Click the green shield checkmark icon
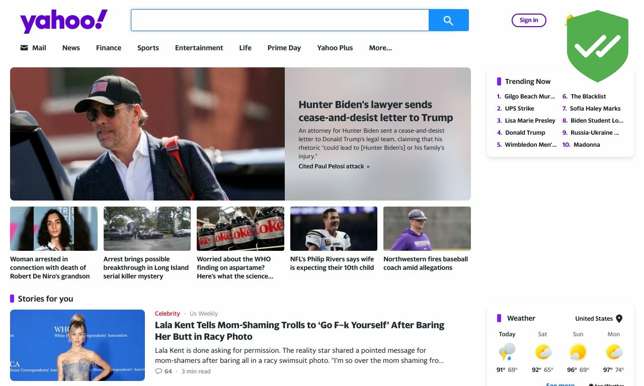Image resolution: width=644 pixels, height=386 pixels. click(598, 46)
